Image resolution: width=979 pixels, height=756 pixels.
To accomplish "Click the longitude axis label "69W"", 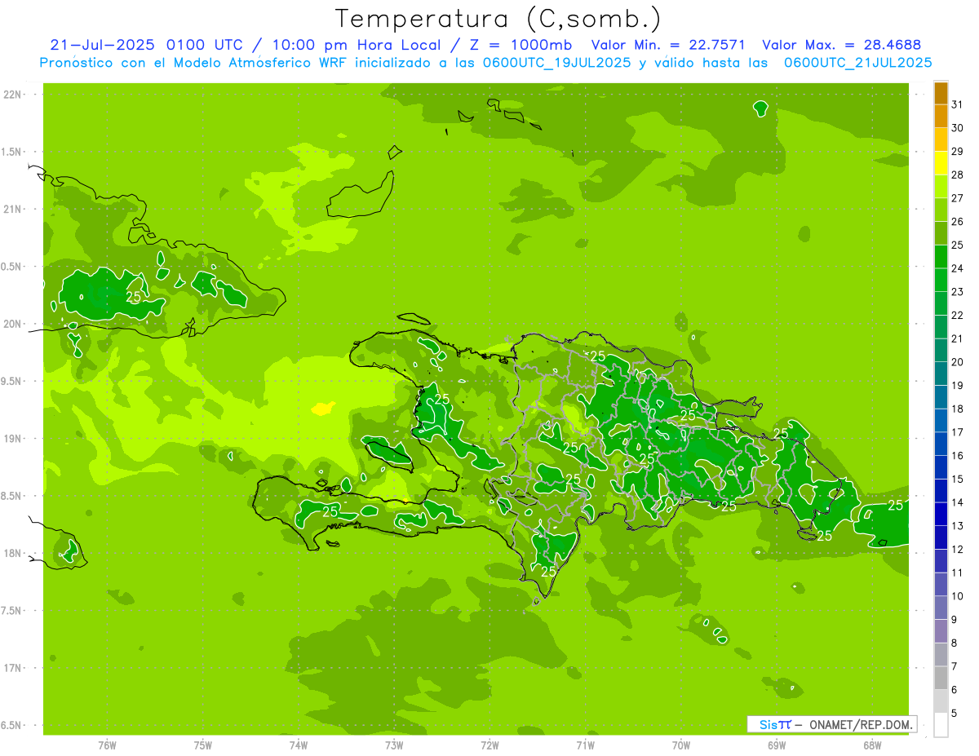I will (x=776, y=745).
